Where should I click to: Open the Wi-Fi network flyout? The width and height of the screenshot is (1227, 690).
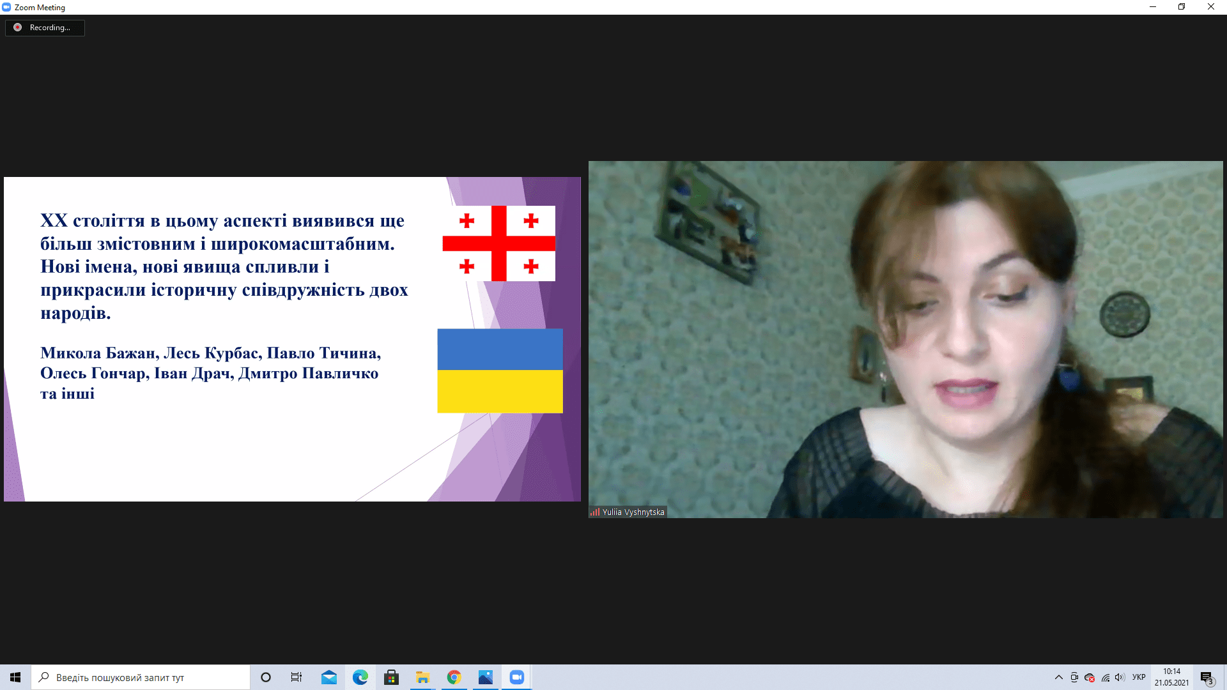[1105, 677]
